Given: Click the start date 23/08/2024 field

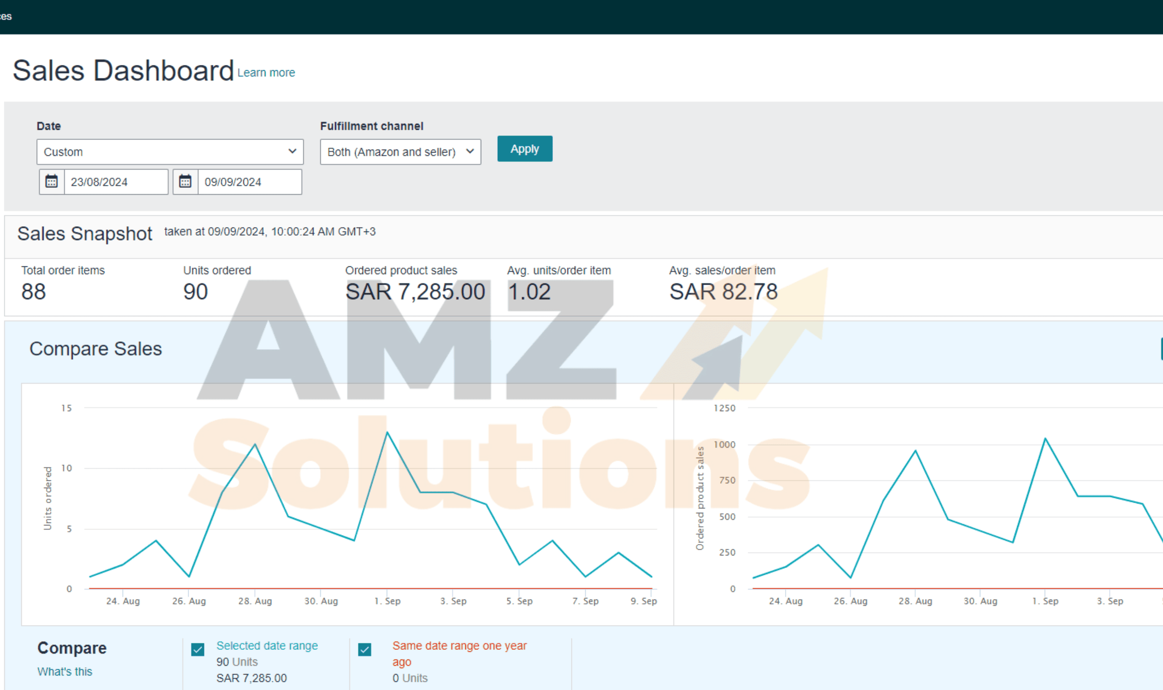Looking at the screenshot, I should 116,182.
